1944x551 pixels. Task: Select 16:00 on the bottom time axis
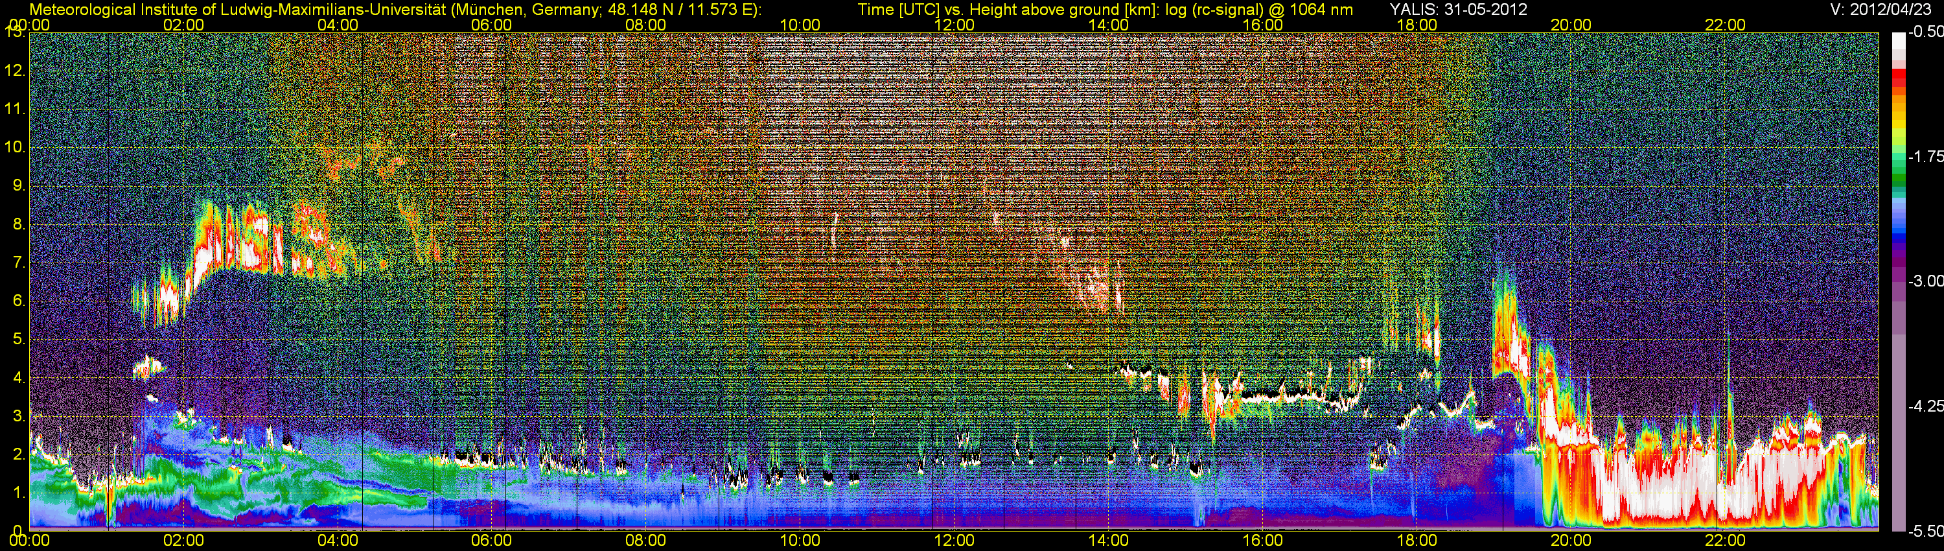[x=1262, y=541]
